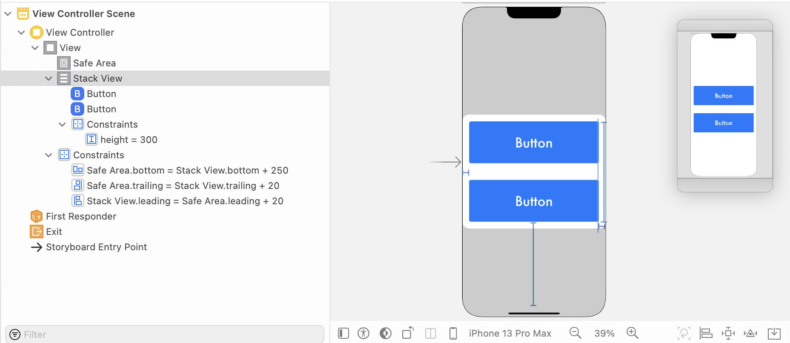Click the 39% zoom level
This screenshot has width=790, height=343.
(x=604, y=333)
